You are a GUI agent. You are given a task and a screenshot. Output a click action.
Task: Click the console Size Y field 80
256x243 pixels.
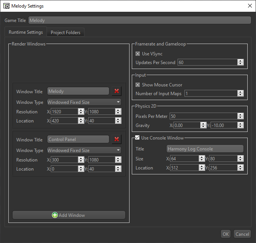(x=223, y=158)
